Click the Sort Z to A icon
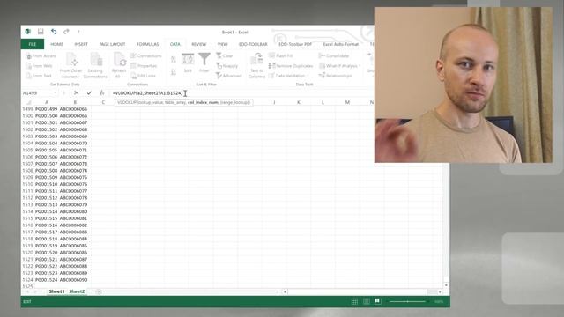Screen dimensions: 564x317 tap(174, 72)
